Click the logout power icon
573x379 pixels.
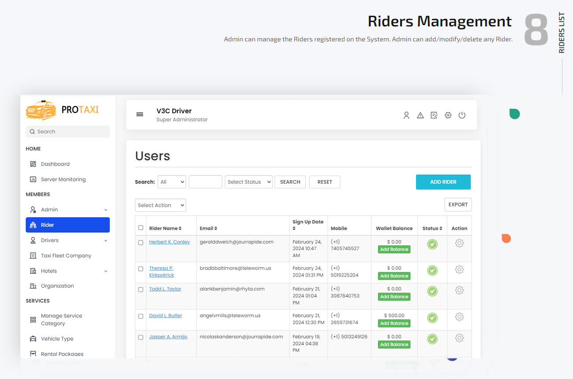tap(462, 115)
